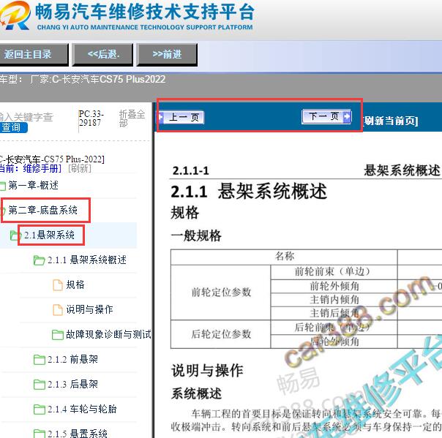Click folder icon beside 2.1悬架系统

click(15, 235)
